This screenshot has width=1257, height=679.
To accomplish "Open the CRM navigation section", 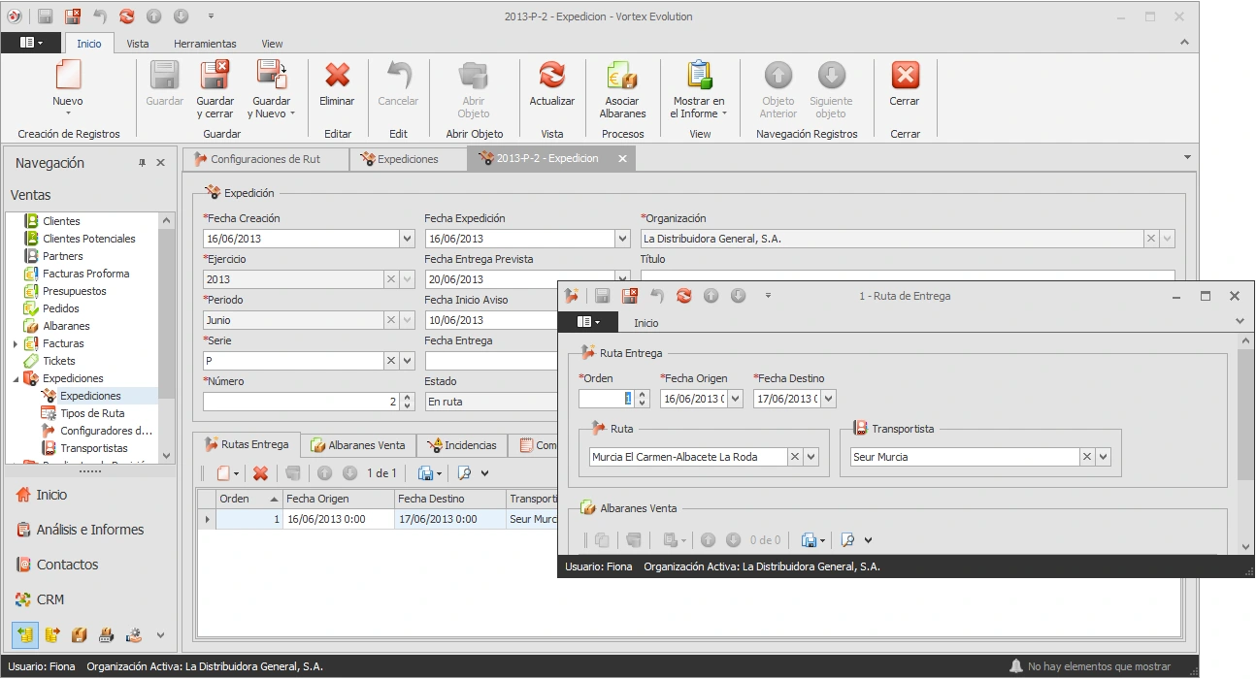I will pyautogui.click(x=50, y=599).
